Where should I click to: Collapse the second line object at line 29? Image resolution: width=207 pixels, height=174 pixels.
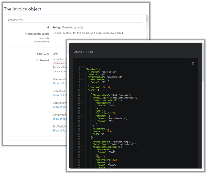point(81,139)
